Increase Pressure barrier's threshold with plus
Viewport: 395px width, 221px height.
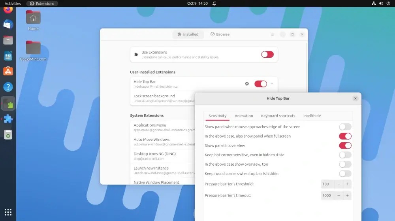(347, 184)
